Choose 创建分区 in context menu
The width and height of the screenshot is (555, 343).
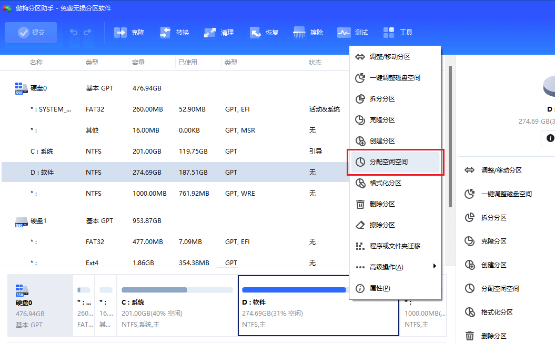click(x=395, y=141)
